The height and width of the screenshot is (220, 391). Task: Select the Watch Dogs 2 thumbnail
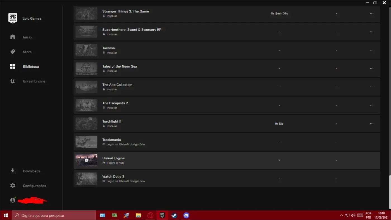tap(86, 179)
